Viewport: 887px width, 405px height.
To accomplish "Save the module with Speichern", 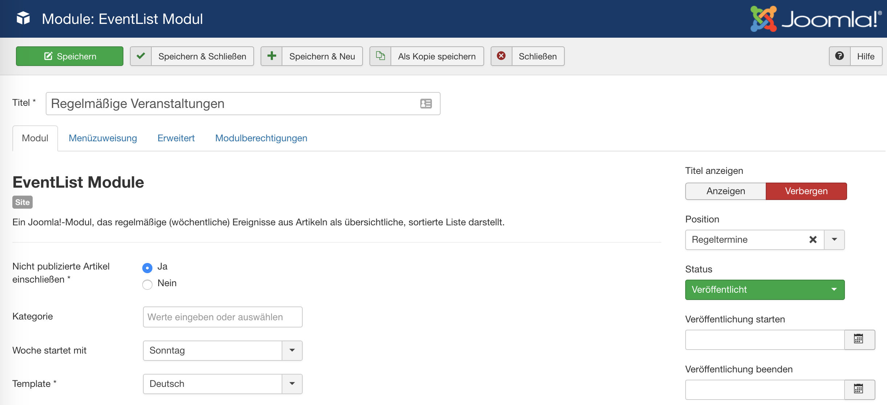I will (70, 56).
